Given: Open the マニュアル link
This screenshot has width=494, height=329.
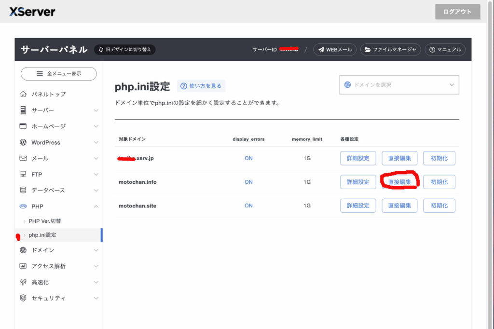Looking at the screenshot, I should click(x=445, y=50).
